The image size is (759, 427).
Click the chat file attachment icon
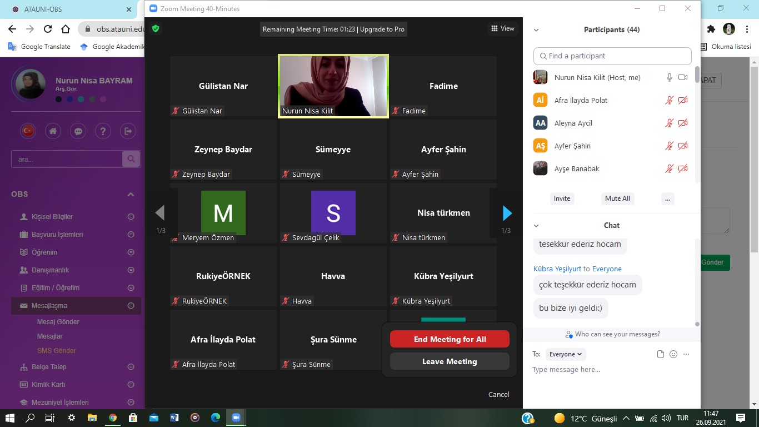[x=661, y=354]
